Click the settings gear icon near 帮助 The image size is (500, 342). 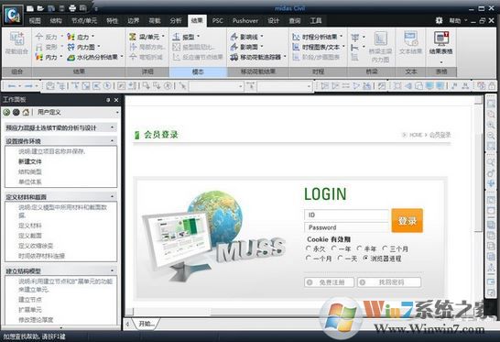(439, 20)
